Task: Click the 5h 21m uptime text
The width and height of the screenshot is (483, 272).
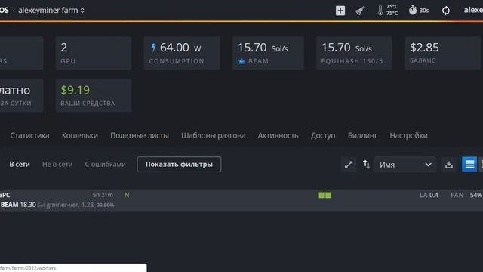Action: point(103,195)
